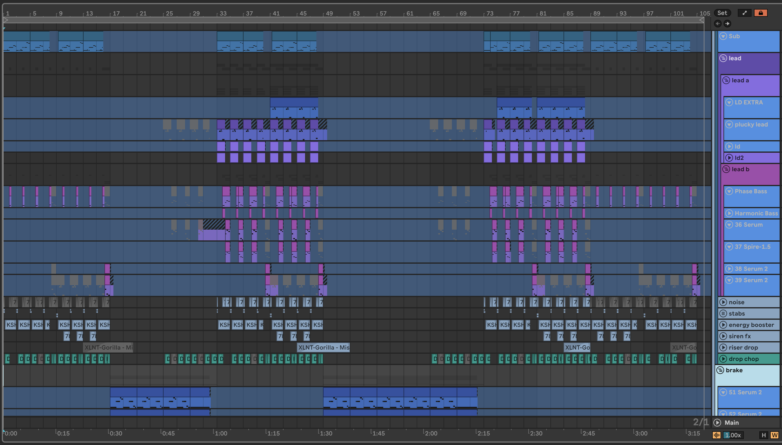Fold the 37 Spire-1.5 track
The height and width of the screenshot is (445, 782).
pyautogui.click(x=729, y=247)
